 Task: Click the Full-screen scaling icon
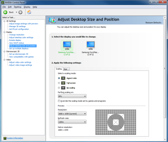pos(63,83)
